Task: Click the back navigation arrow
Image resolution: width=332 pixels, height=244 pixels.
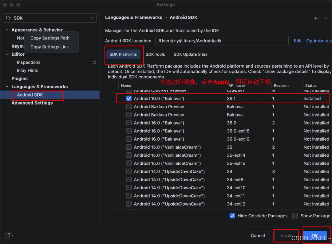Action: pyautogui.click(x=316, y=18)
